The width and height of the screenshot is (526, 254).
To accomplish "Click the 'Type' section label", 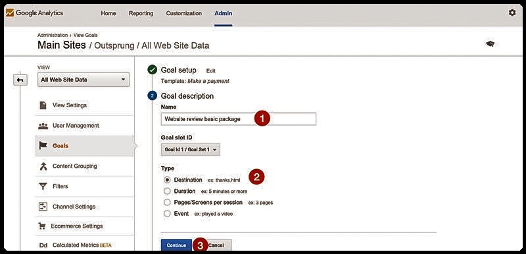I will pyautogui.click(x=168, y=168).
